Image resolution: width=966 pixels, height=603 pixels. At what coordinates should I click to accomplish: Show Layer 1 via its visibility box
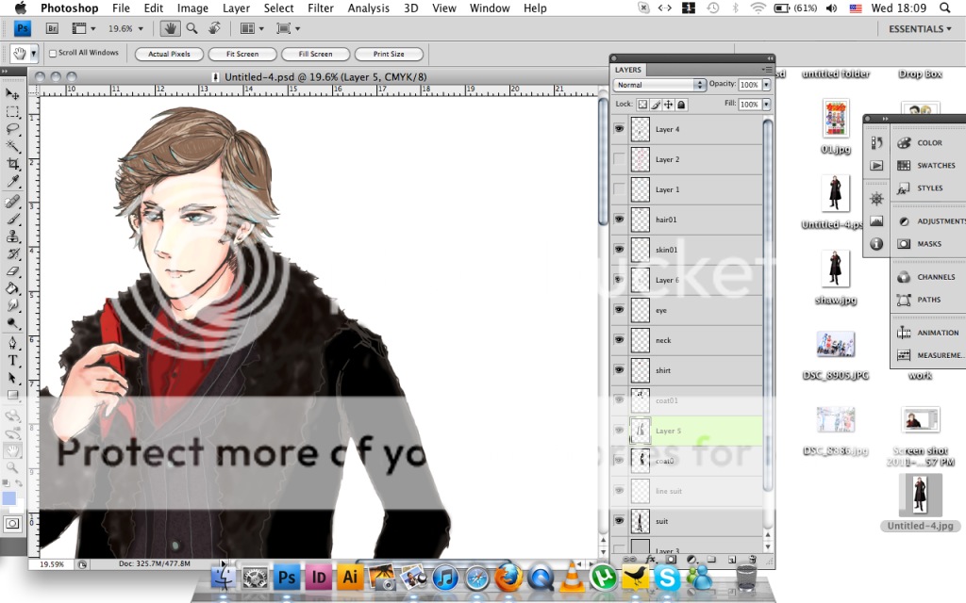(619, 189)
